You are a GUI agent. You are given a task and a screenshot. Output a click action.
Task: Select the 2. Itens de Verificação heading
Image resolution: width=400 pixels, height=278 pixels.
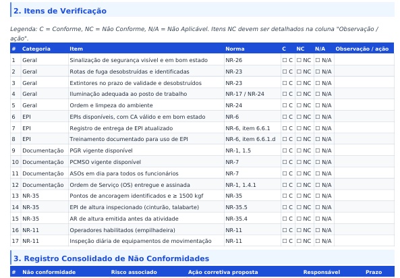pos(60,11)
